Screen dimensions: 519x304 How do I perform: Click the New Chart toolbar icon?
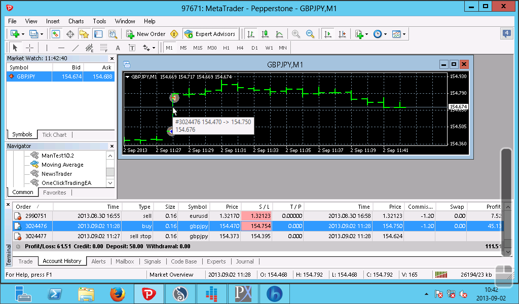tap(15, 34)
